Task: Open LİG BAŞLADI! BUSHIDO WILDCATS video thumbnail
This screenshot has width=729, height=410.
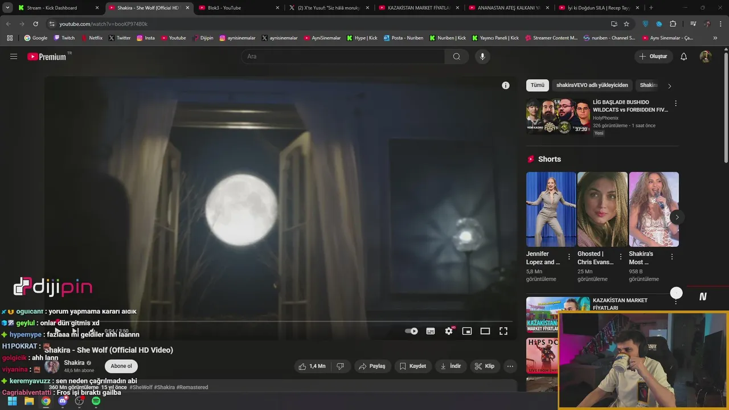Action: tap(558, 117)
